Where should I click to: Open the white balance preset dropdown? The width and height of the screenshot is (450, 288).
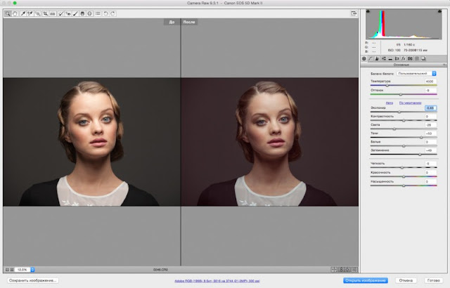(417, 72)
